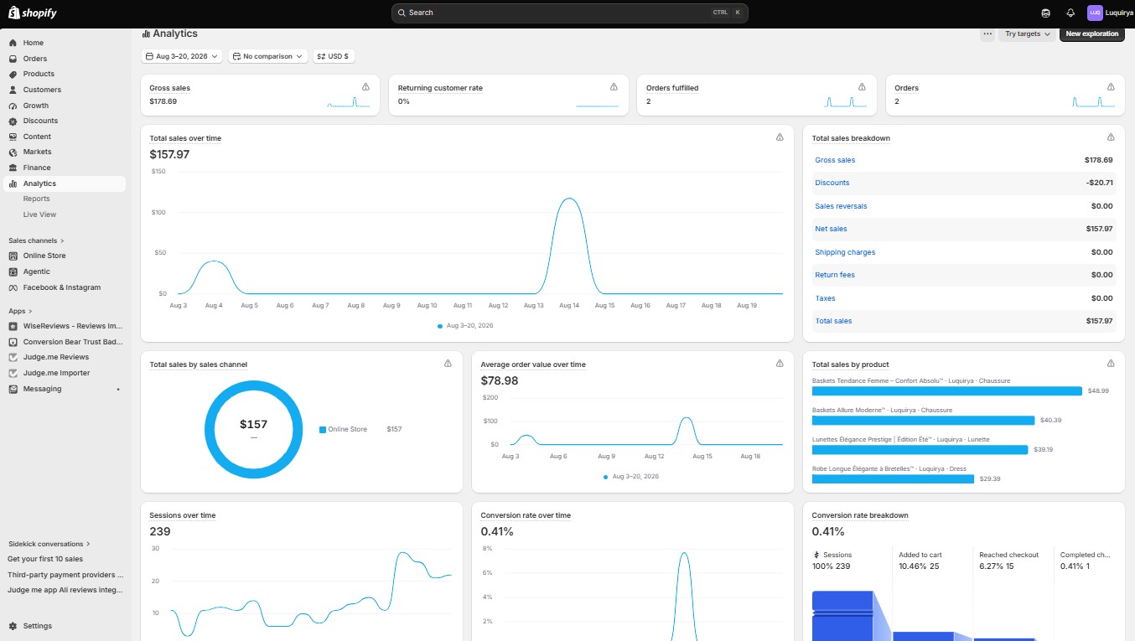Image resolution: width=1135 pixels, height=641 pixels.
Task: Click the Products tag icon in sidebar
Action: coord(13,74)
